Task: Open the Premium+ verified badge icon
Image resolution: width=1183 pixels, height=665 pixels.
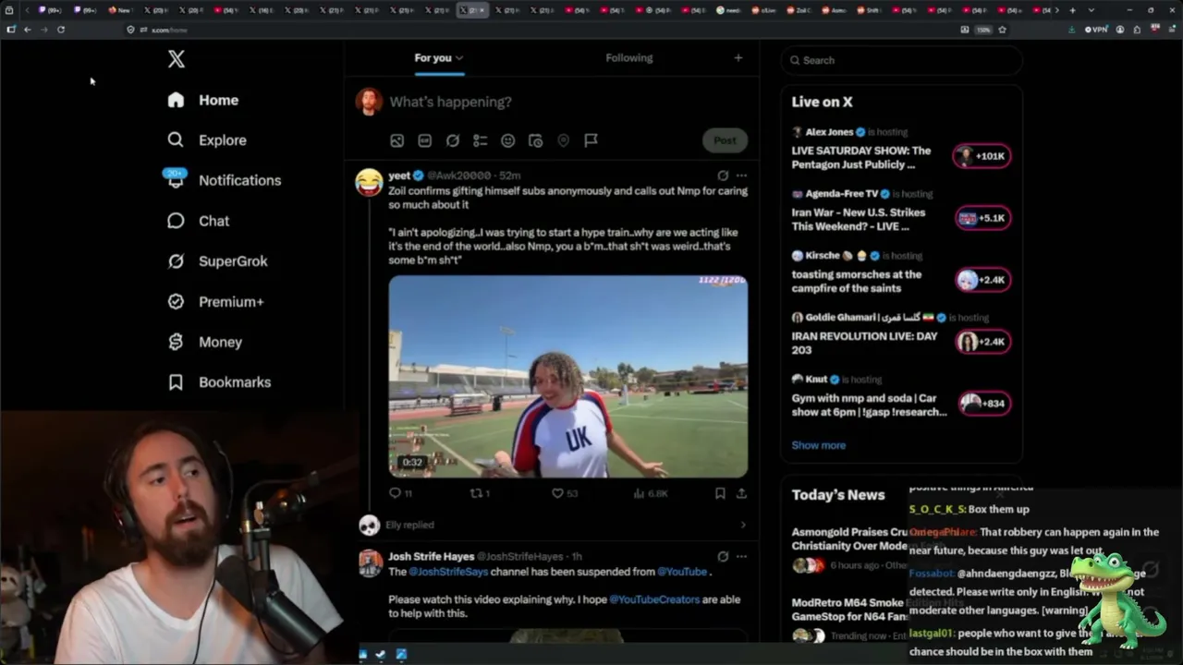Action: coord(176,302)
